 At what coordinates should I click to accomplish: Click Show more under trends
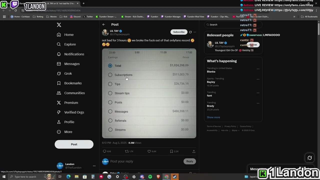click(x=213, y=117)
